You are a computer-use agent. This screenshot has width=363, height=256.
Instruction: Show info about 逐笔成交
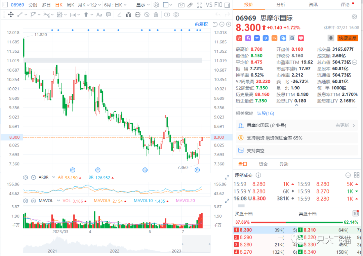(x=258, y=175)
